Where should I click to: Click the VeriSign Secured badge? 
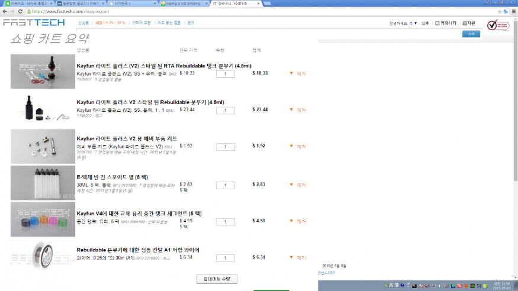coord(498,25)
